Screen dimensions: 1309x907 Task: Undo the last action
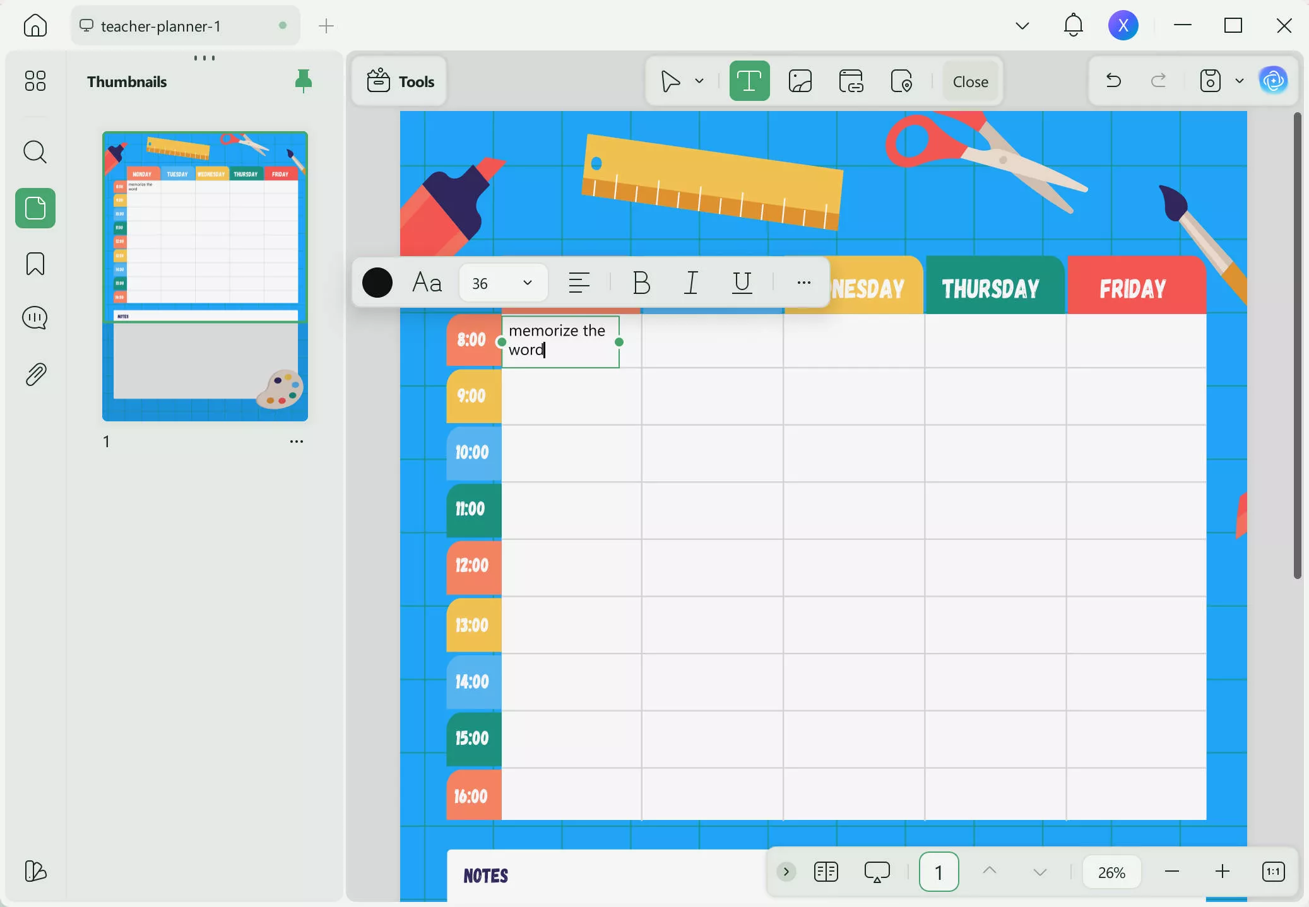point(1113,81)
